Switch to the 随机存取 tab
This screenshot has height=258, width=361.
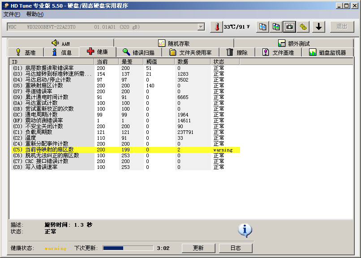point(174,43)
